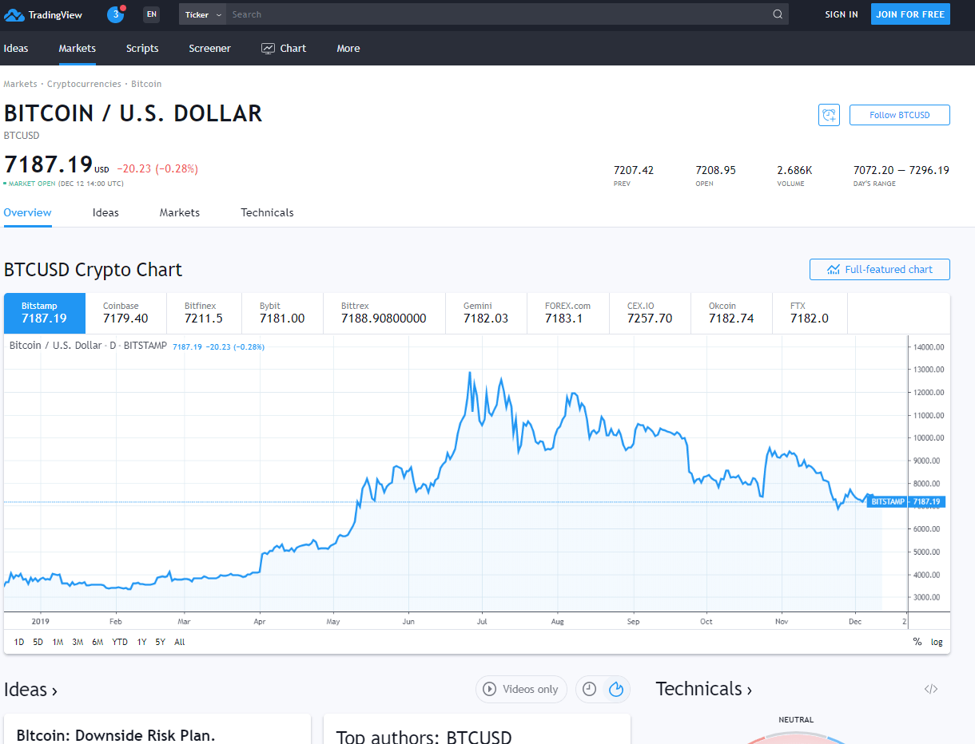This screenshot has height=744, width=975.
Task: Click the Follow BTCUSD button
Action: pyautogui.click(x=900, y=115)
